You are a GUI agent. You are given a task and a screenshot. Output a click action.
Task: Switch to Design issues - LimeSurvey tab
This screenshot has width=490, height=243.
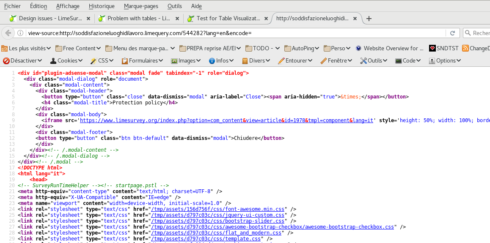tap(48, 19)
